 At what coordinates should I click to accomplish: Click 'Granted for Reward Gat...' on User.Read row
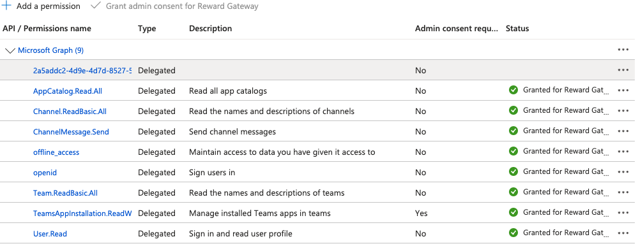click(566, 233)
